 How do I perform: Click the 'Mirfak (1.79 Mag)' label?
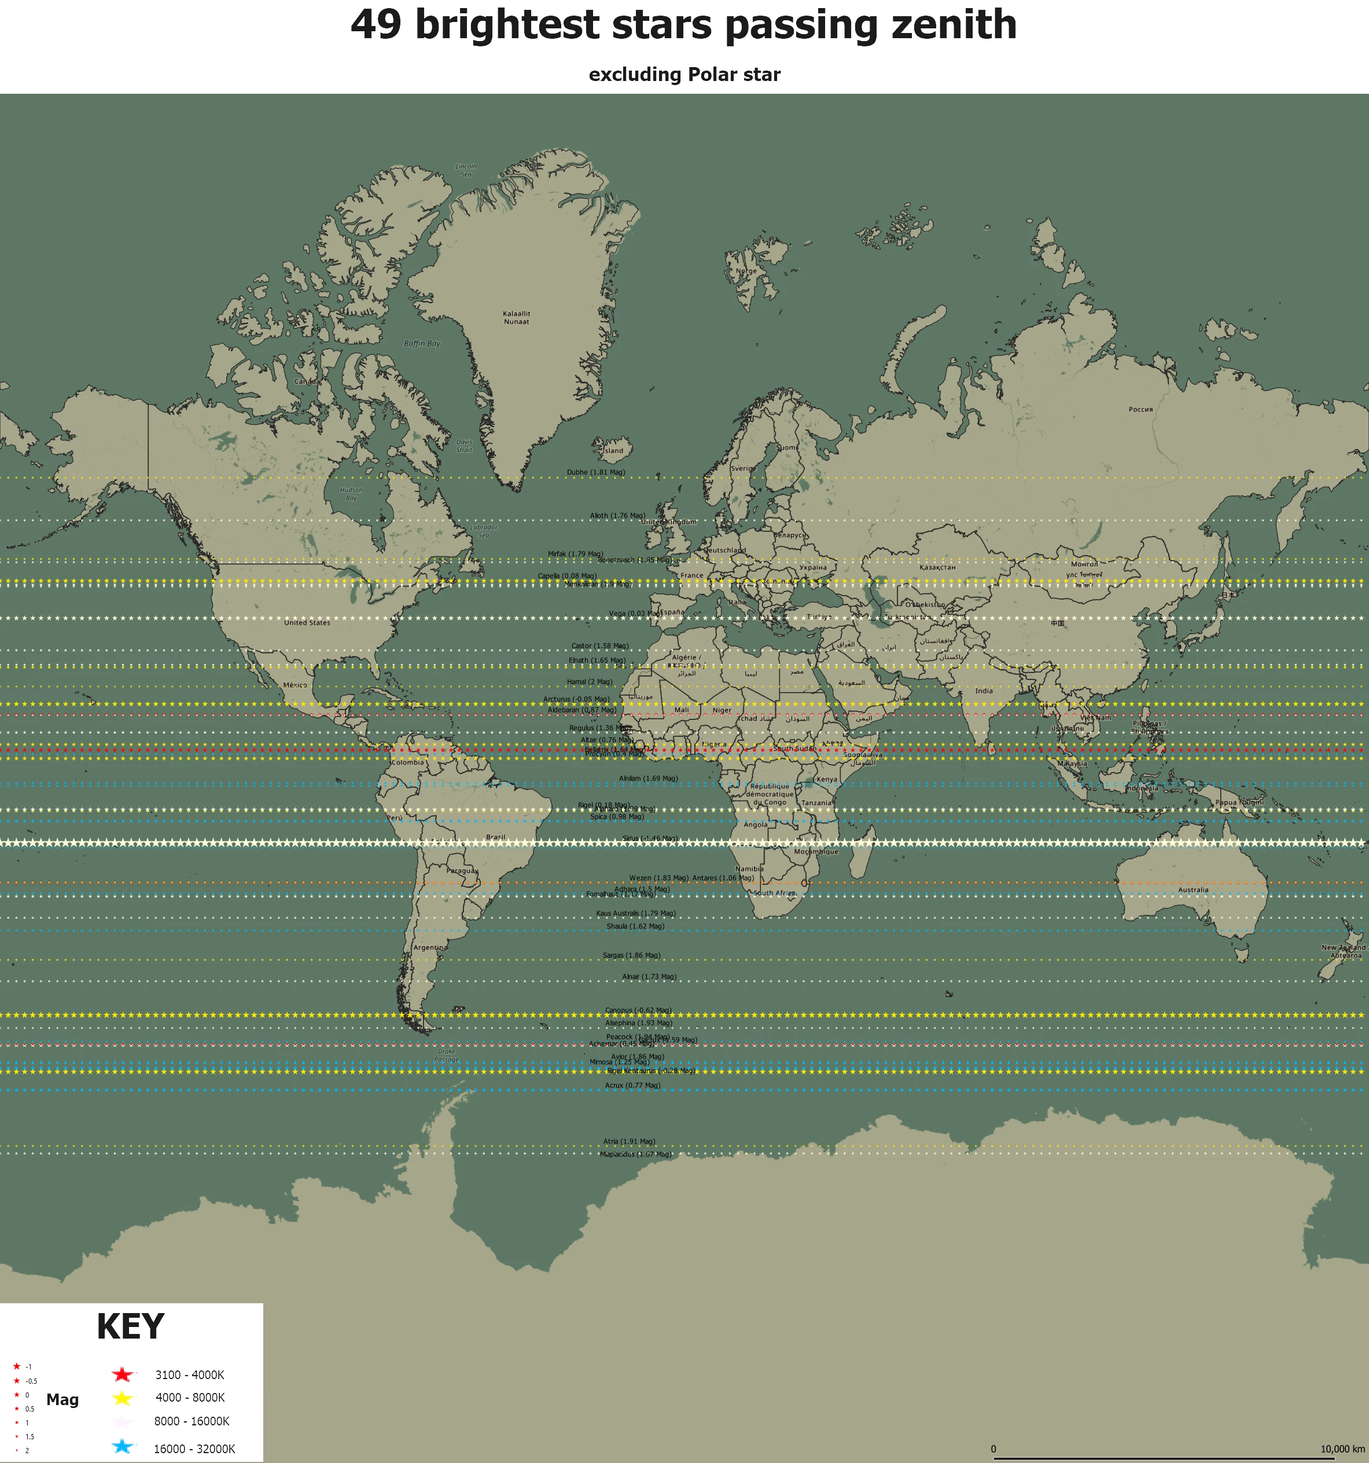pyautogui.click(x=575, y=554)
